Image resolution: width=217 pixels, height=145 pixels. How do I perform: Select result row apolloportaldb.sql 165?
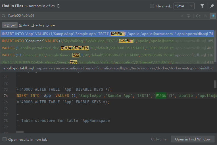click(x=107, y=41)
